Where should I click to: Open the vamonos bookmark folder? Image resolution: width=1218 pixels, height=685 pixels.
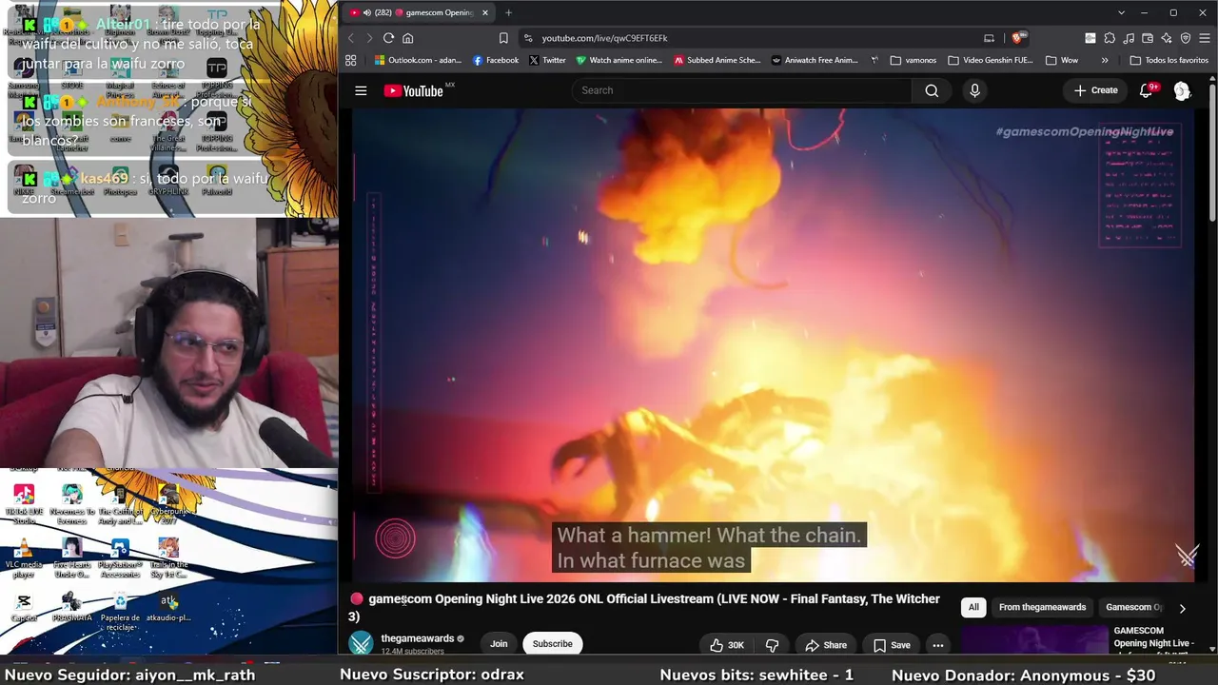click(x=913, y=60)
